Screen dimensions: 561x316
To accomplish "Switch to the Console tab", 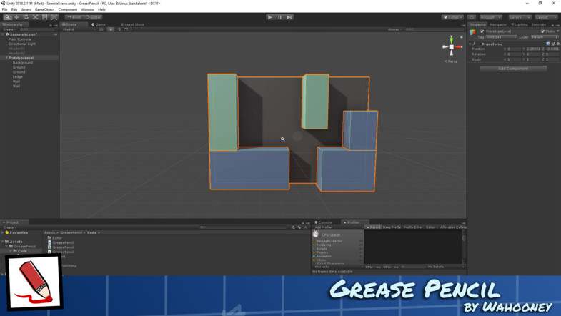I will point(323,222).
